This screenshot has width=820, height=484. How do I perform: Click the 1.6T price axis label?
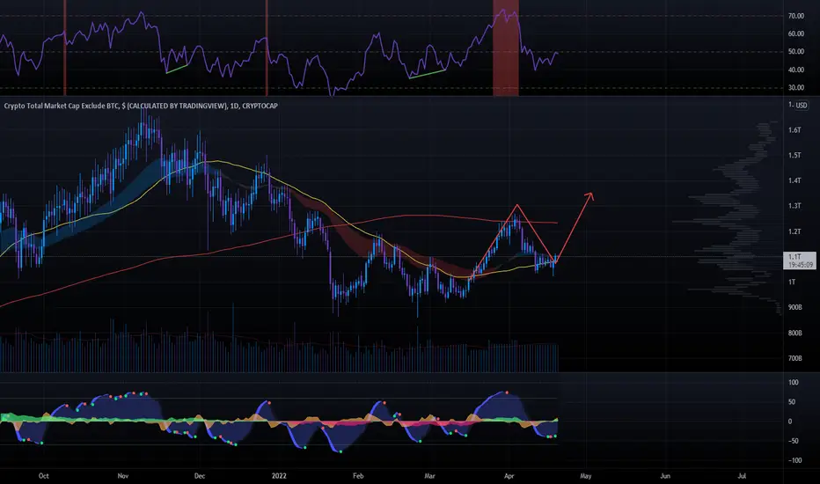(x=794, y=129)
